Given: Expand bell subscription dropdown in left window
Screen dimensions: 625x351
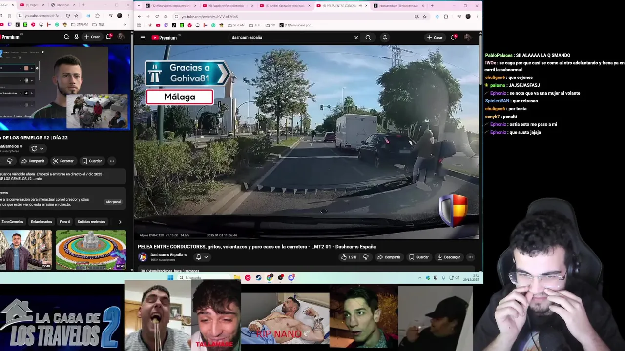Looking at the screenshot, I should pyautogui.click(x=38, y=148).
